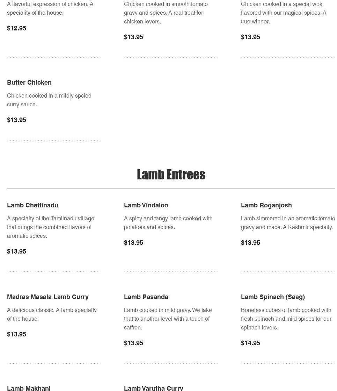
Task: Click the Lamb Spinach $14.95 price
Action: pyautogui.click(x=250, y=343)
